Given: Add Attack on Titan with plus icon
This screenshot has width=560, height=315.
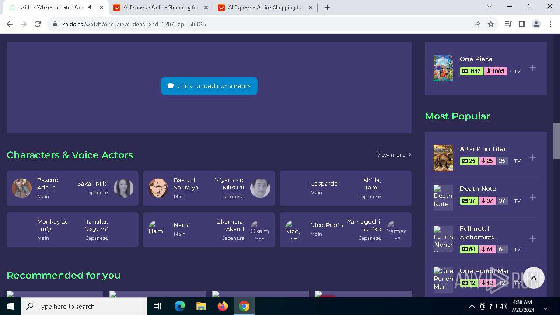Looking at the screenshot, I should point(533,157).
